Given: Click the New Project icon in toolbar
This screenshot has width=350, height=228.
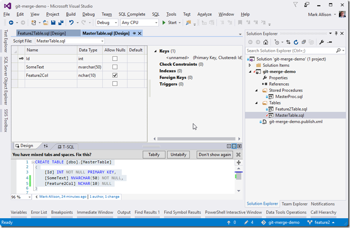Looking at the screenshot, I should (x=33, y=23).
